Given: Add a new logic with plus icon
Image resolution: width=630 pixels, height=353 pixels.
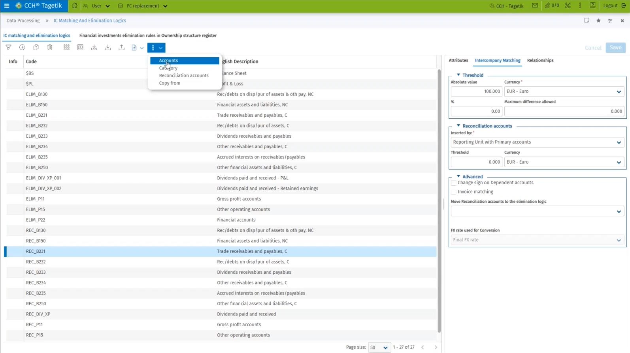Looking at the screenshot, I should tap(22, 47).
